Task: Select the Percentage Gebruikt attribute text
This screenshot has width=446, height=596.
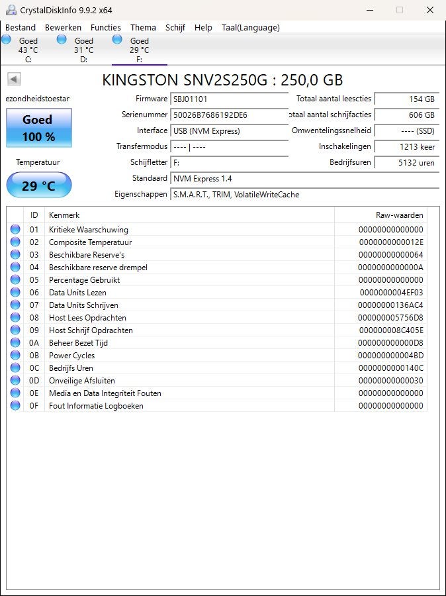Action: pyautogui.click(x=84, y=279)
